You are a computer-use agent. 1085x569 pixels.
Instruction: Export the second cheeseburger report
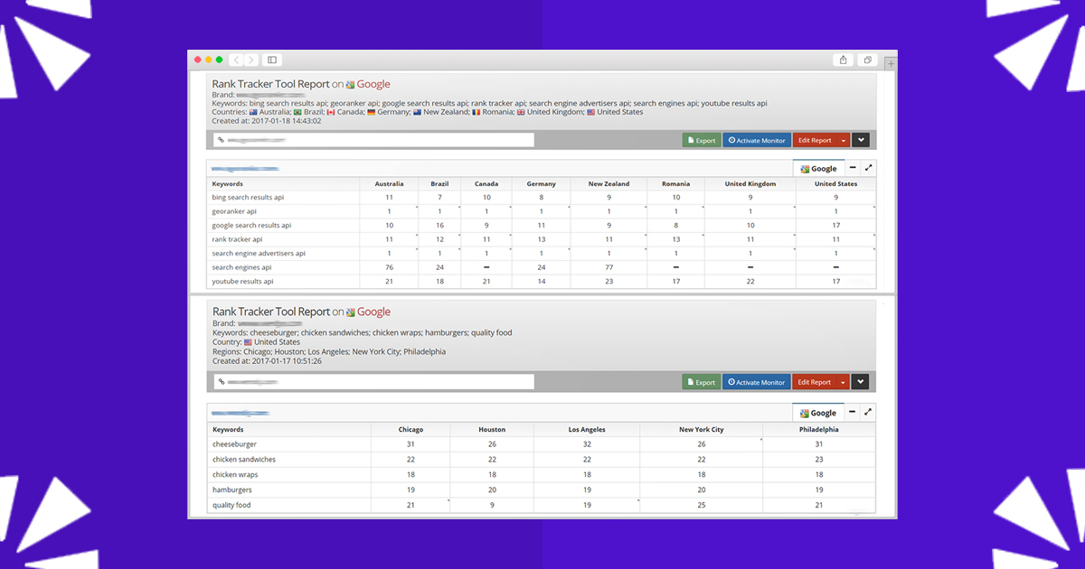(701, 382)
